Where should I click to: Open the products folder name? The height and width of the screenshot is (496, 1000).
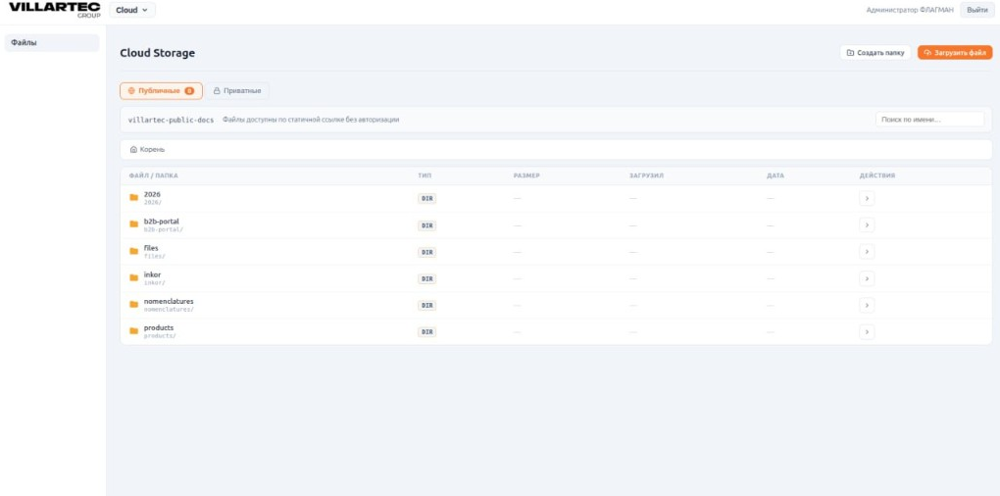click(158, 327)
